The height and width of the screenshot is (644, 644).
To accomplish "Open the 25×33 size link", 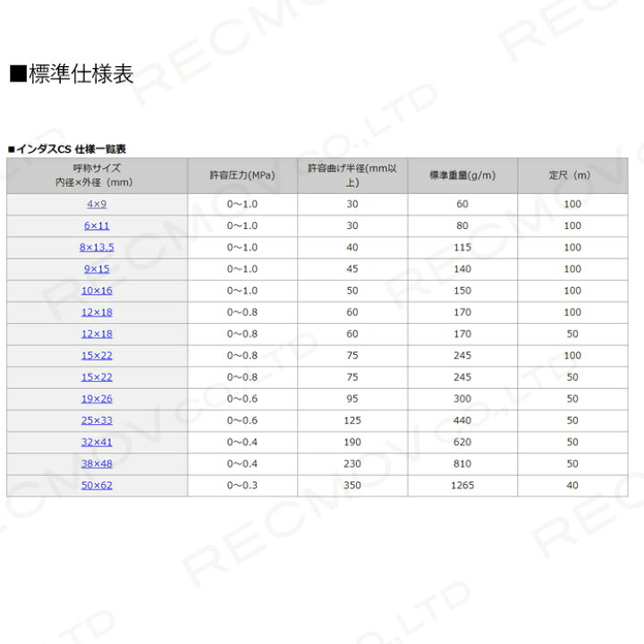I will coord(97,420).
